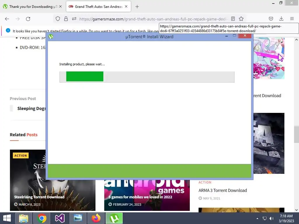Open the clock showing 7:18 AM
The height and width of the screenshot is (224, 299).
pos(286,218)
